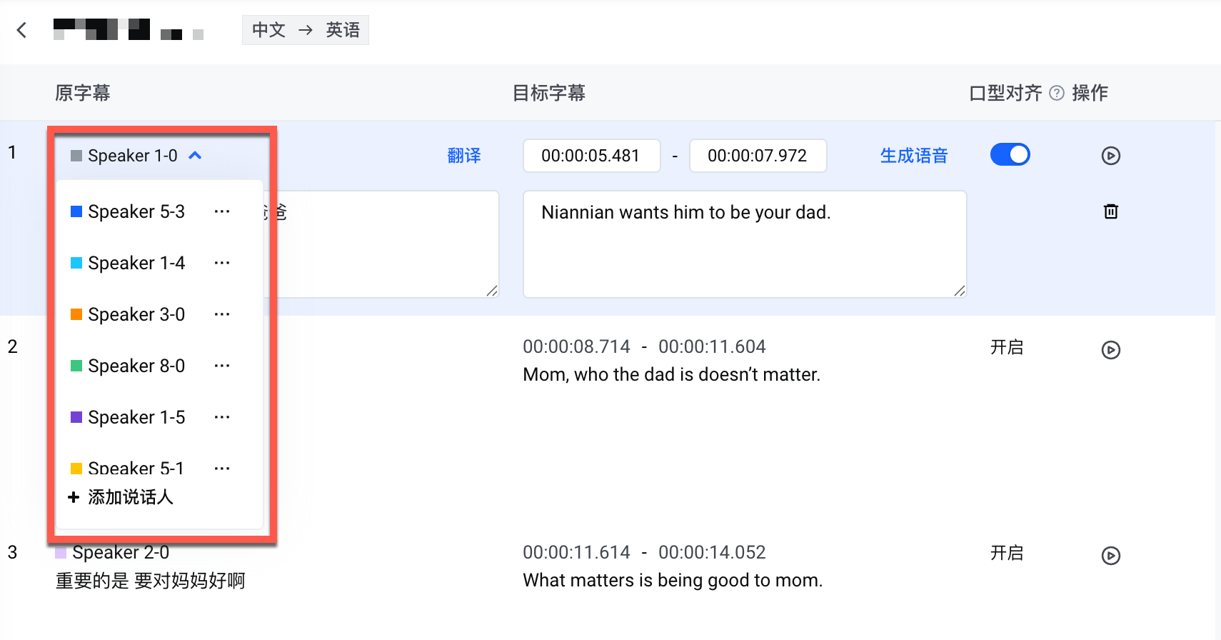Delete subtitle row 1 with trash icon
This screenshot has width=1221, height=640.
1110,211
